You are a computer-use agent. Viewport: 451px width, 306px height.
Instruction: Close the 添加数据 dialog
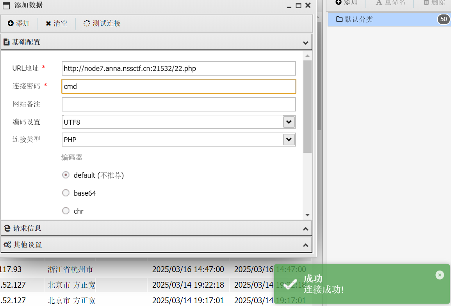click(x=308, y=5)
